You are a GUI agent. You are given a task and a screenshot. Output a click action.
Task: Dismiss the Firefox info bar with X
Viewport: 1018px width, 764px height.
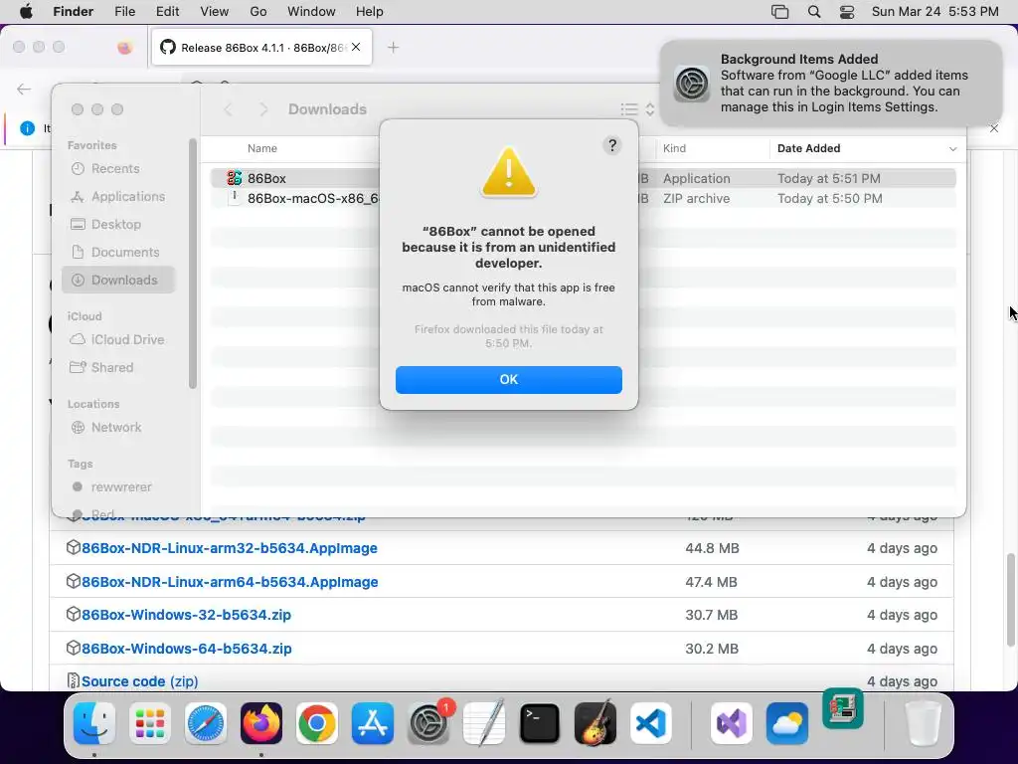click(994, 128)
